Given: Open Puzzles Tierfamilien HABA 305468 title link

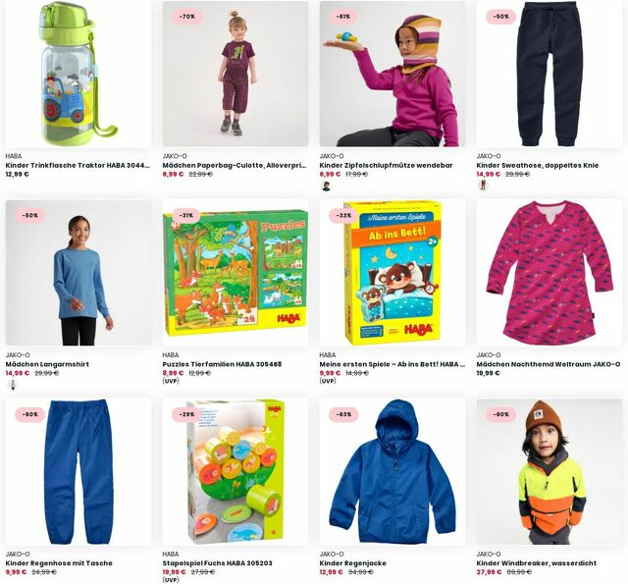Looking at the screenshot, I should [223, 364].
